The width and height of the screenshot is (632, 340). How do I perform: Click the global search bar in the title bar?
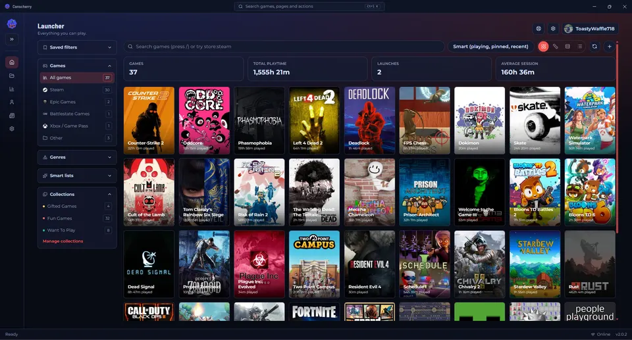click(x=309, y=7)
